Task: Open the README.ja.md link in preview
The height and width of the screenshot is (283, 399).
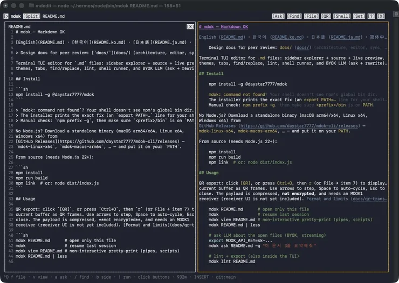Action: (x=345, y=37)
